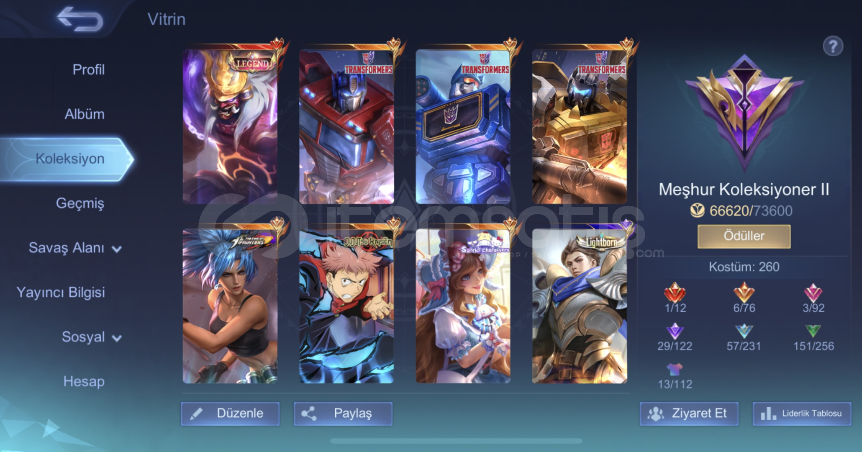
Task: Switch to the Profil tab
Action: pyautogui.click(x=88, y=69)
